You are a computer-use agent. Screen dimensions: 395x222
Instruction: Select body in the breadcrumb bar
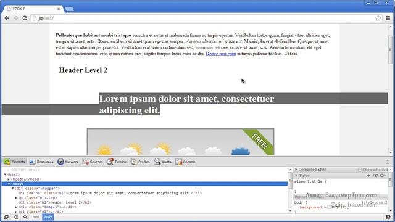(48, 217)
